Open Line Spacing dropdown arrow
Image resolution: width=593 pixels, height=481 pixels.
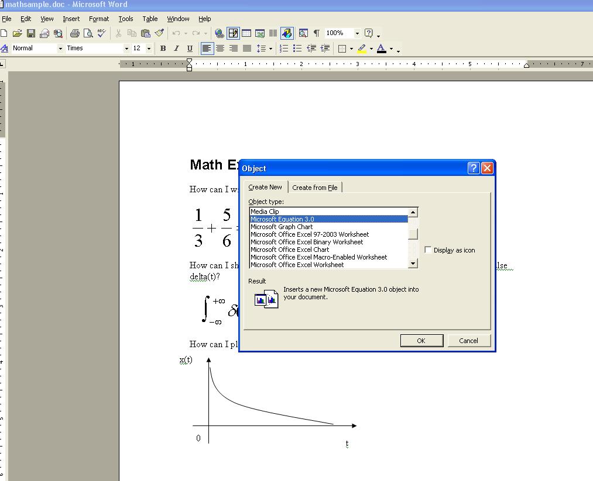click(270, 49)
